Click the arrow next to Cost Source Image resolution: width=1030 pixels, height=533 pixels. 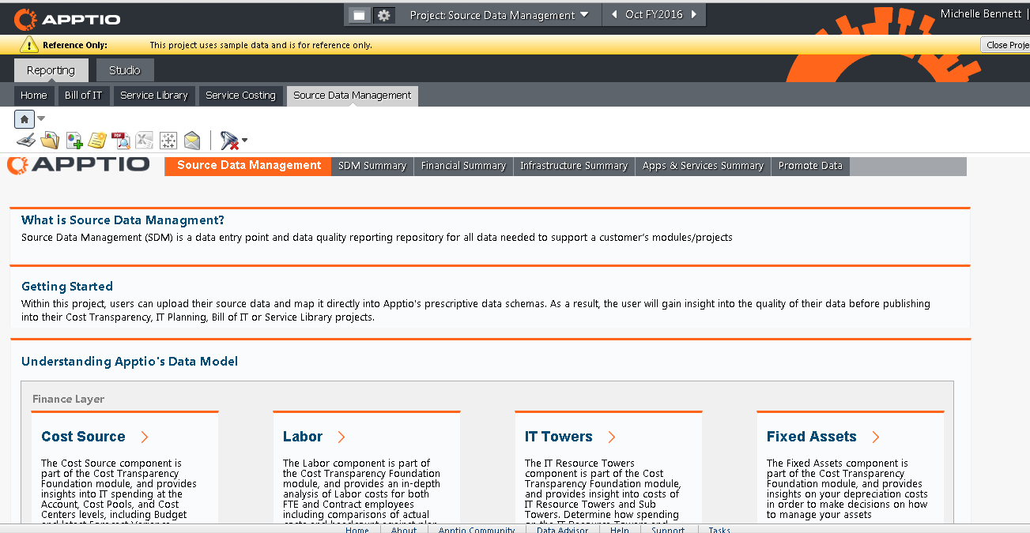coord(145,437)
